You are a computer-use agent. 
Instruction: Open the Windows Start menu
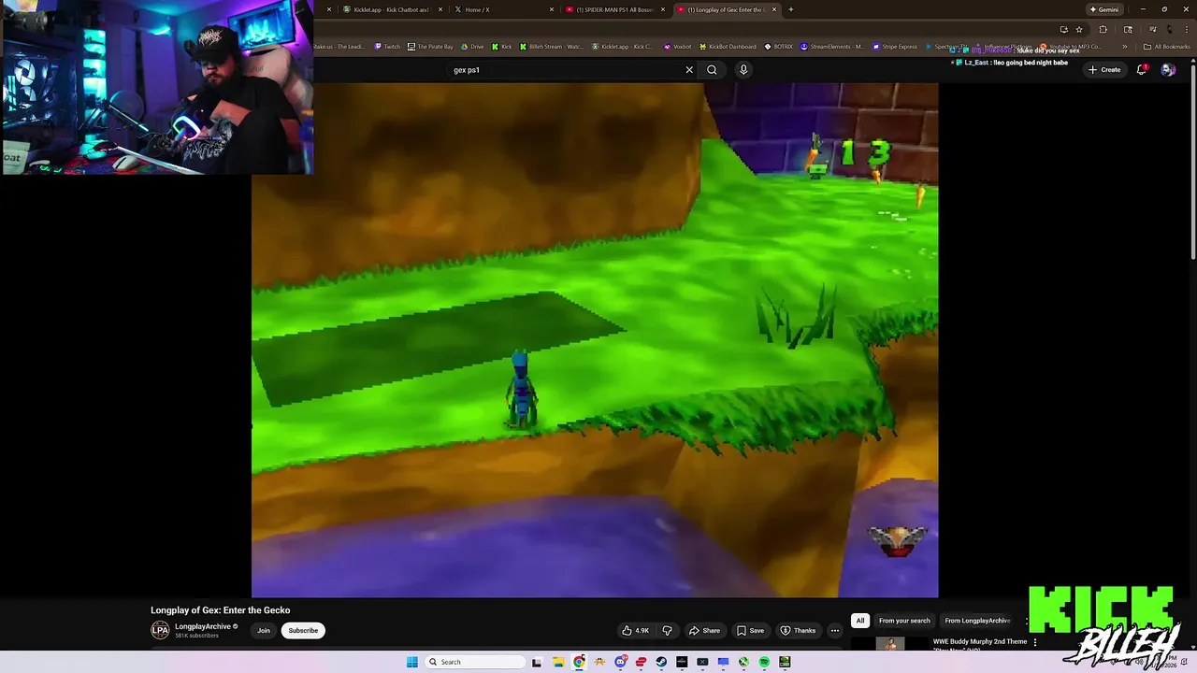click(411, 662)
